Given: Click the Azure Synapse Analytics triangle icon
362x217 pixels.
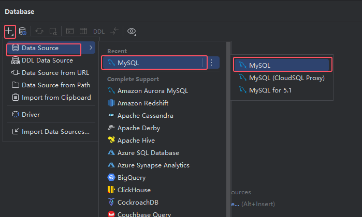Looking at the screenshot, I should click(x=111, y=165).
